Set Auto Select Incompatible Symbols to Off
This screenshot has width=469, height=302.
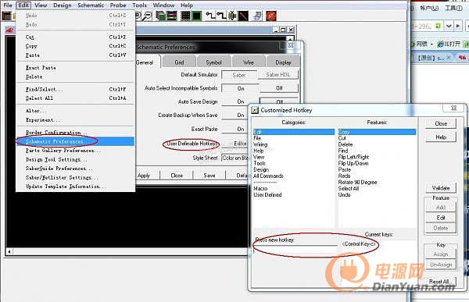coord(279,88)
